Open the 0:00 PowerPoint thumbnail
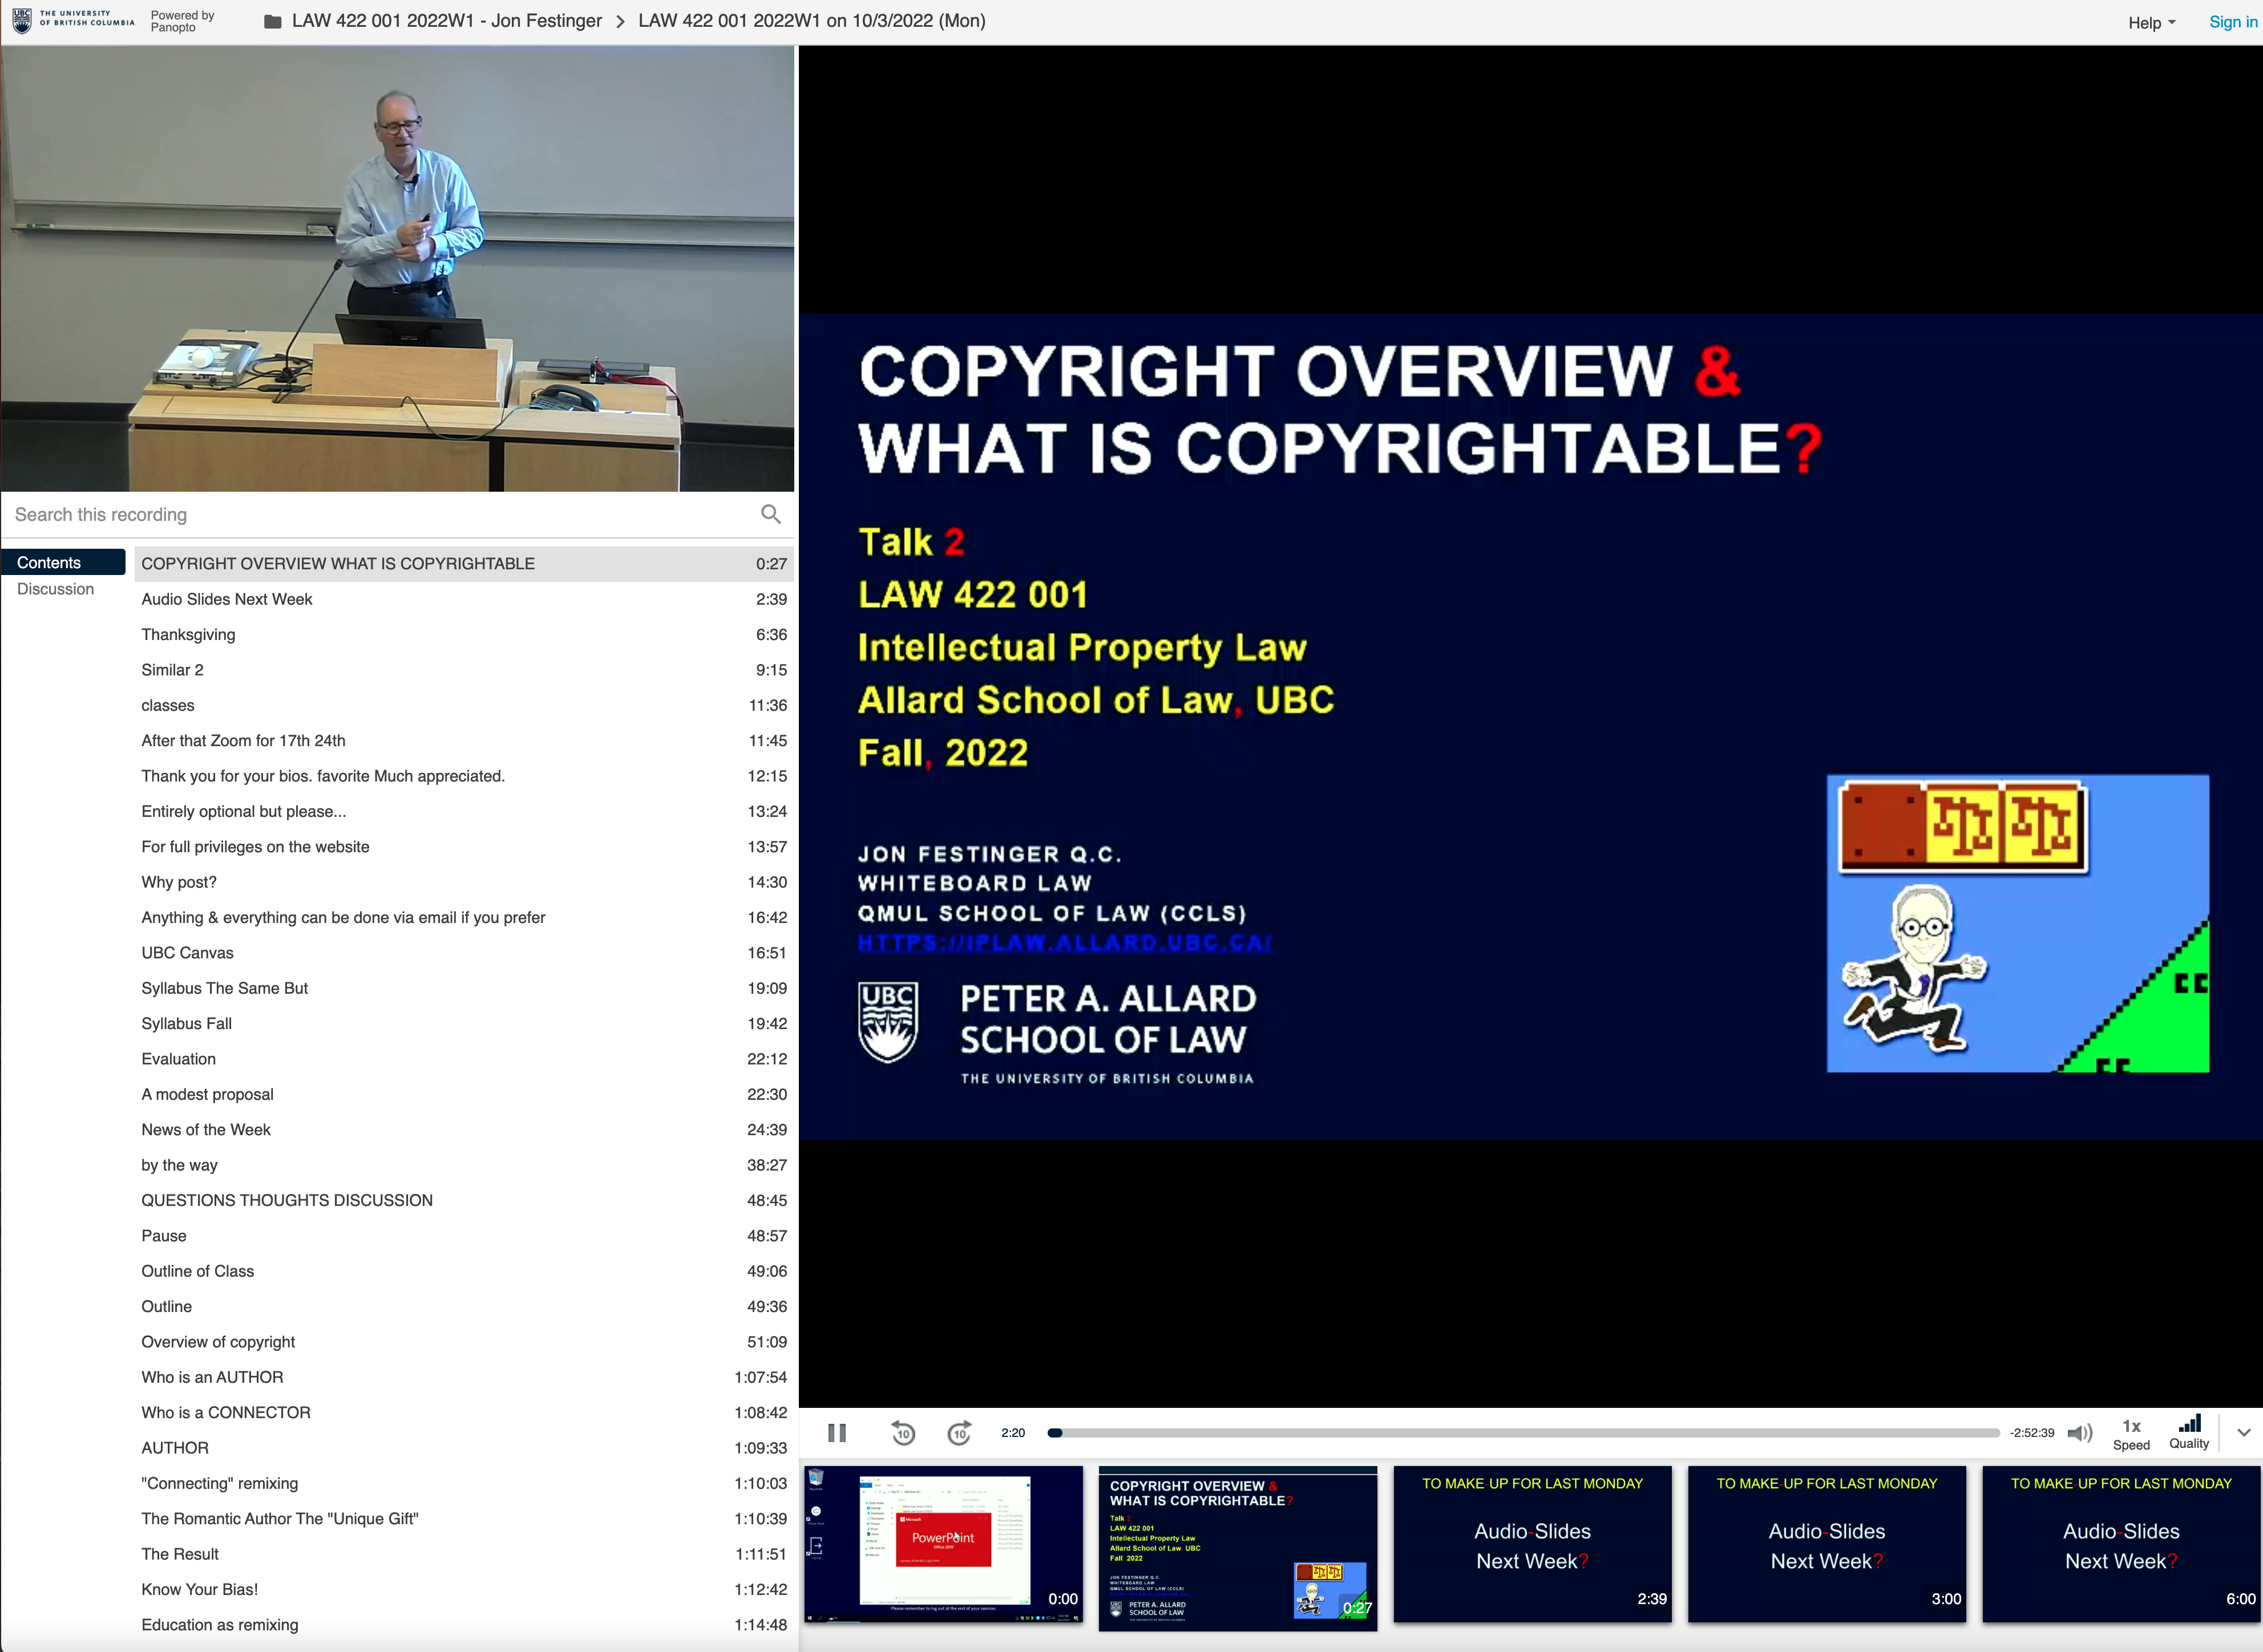The image size is (2263, 1652). coord(943,1544)
